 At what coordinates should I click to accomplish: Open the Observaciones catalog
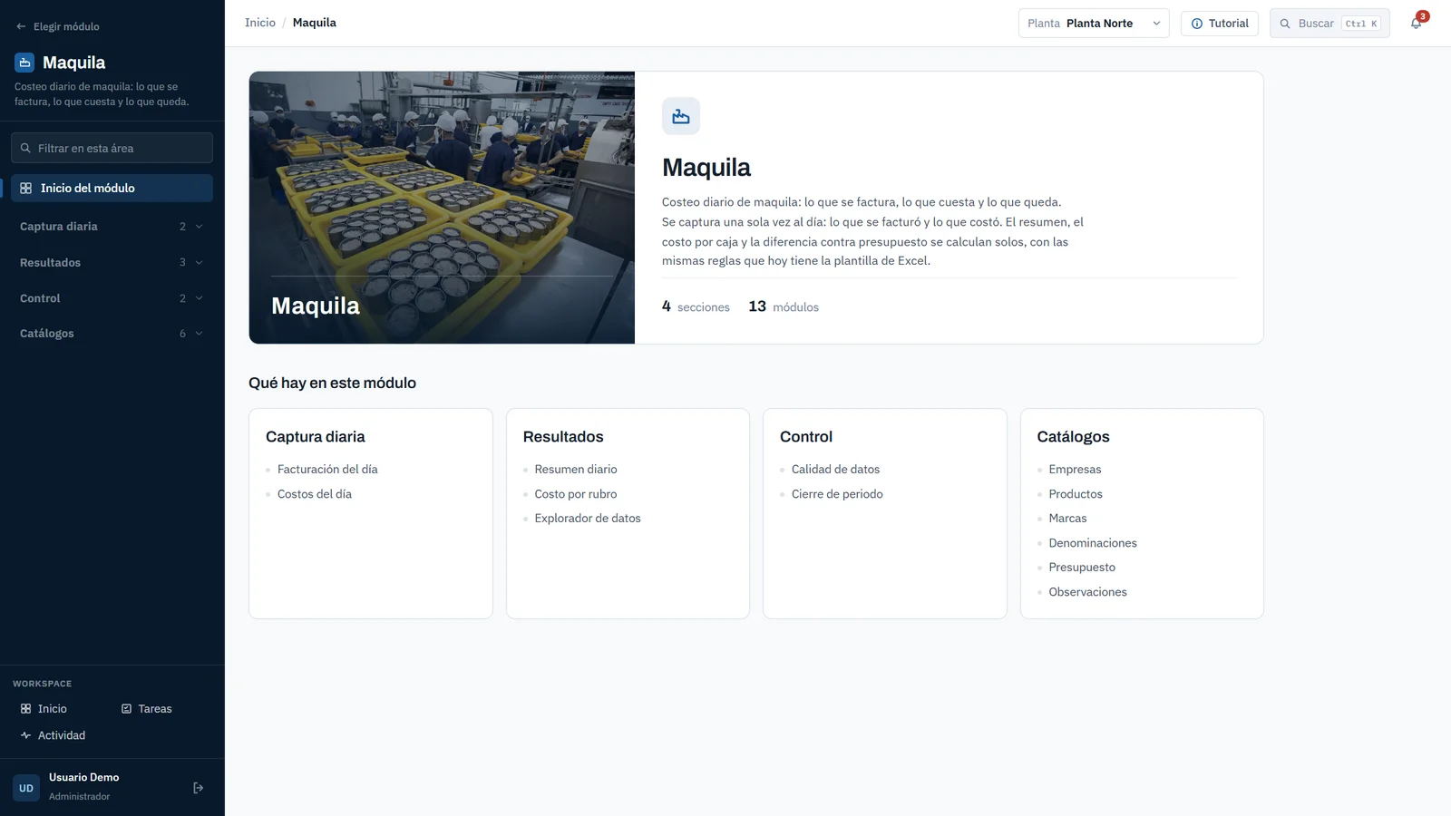pyautogui.click(x=1087, y=592)
